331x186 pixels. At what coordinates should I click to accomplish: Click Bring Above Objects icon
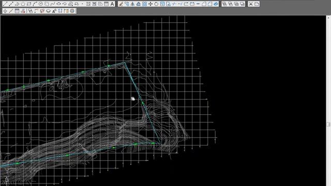(236, 4)
